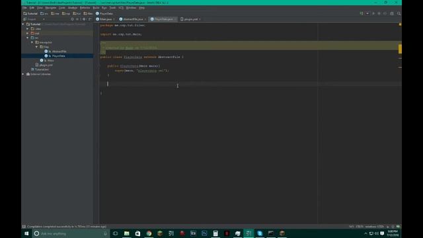Viewport: 423px width, 238px height.
Task: Click the Windows Start button
Action: click(x=26, y=233)
